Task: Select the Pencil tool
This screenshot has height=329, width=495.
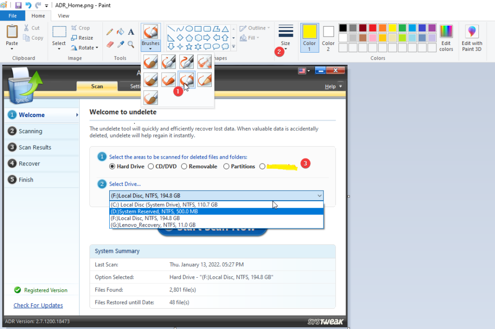Action: point(110,31)
